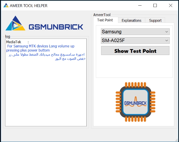Click the Show Test Point button
179x142 pixels.
(135, 51)
